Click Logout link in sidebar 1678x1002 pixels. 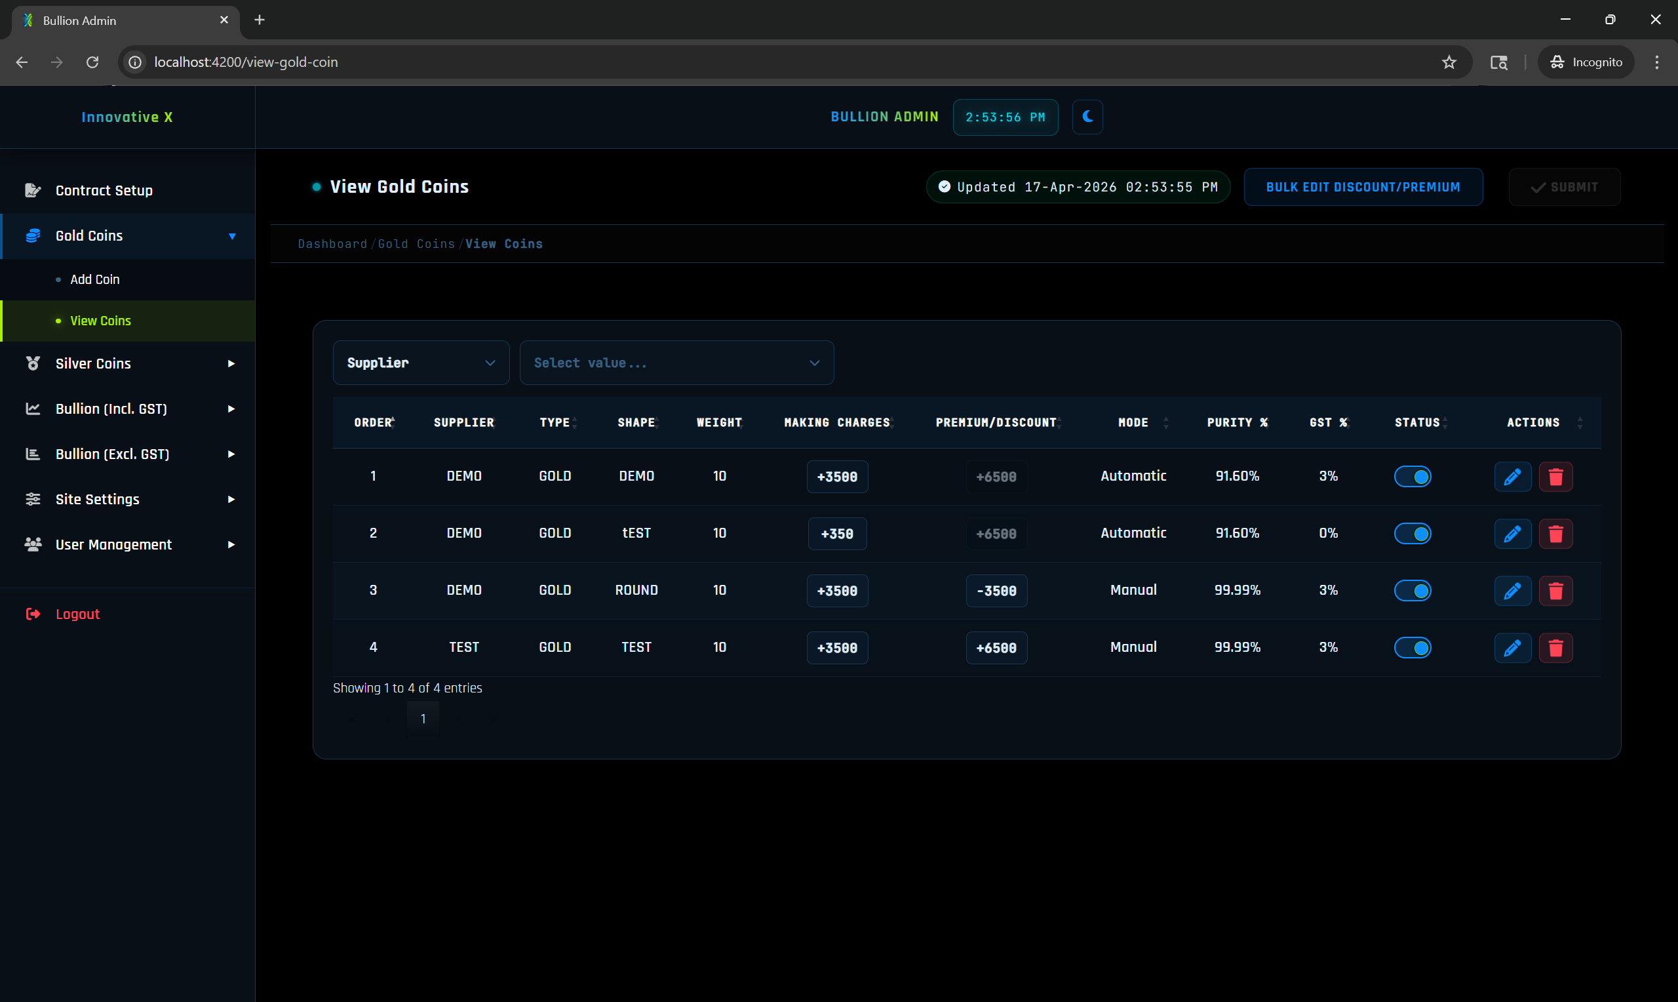pyautogui.click(x=77, y=614)
